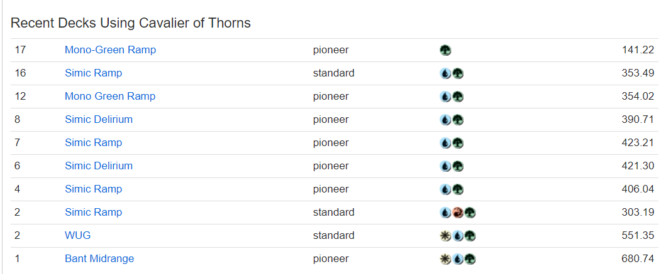This screenshot has width=666, height=274.
Task: Click the Recent Decks Using Cavalier heading
Action: click(131, 23)
